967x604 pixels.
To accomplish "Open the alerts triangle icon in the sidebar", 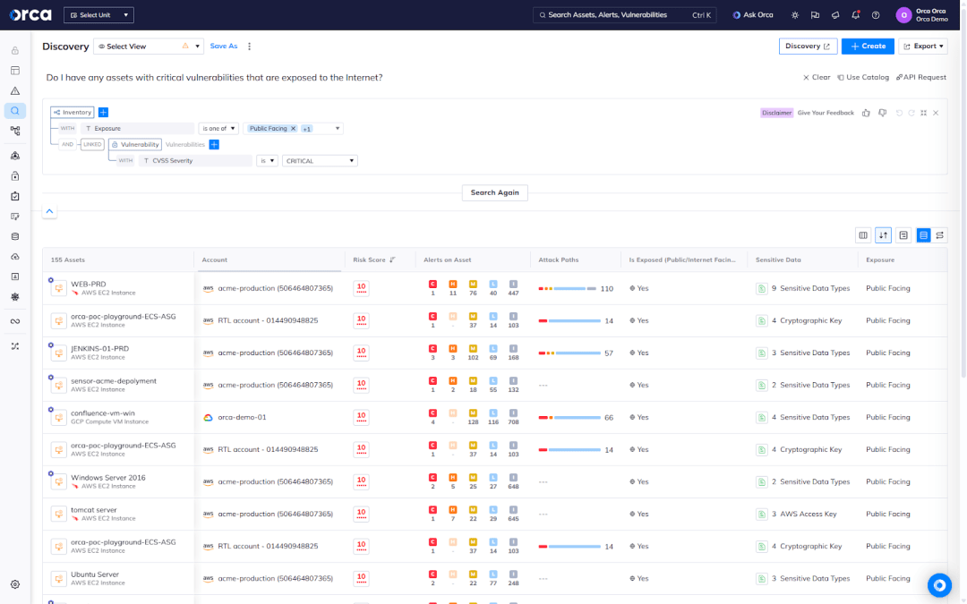I will (x=14, y=90).
